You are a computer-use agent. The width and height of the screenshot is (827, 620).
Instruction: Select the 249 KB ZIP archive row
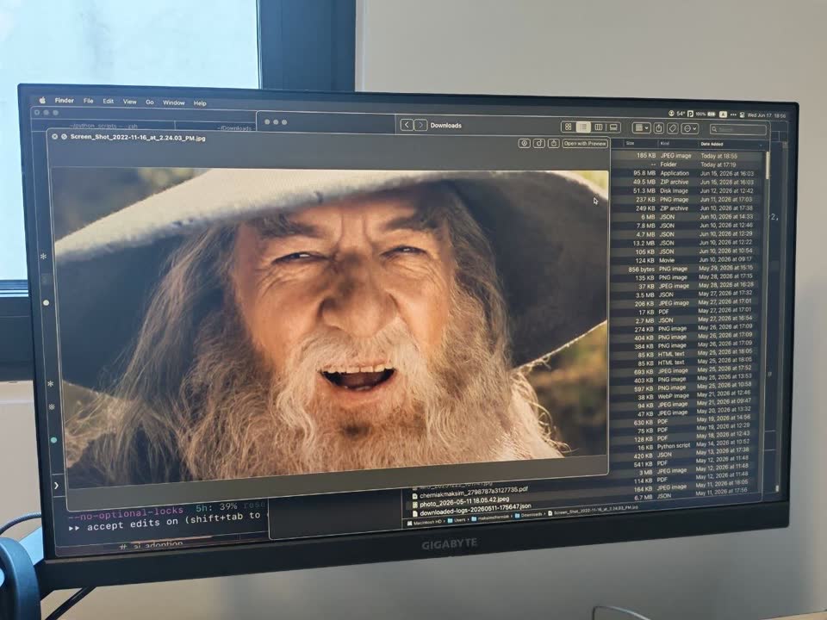tap(687, 208)
